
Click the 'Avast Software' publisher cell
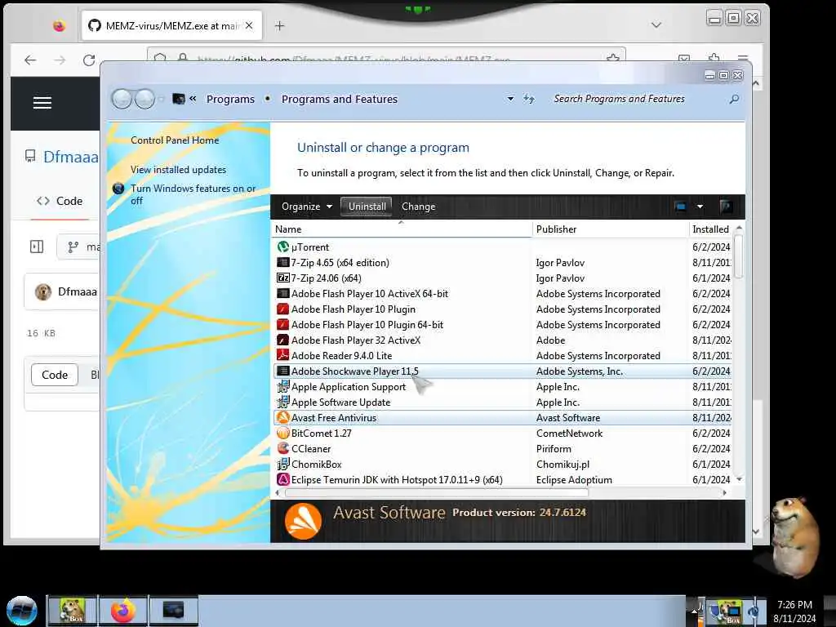pos(568,417)
